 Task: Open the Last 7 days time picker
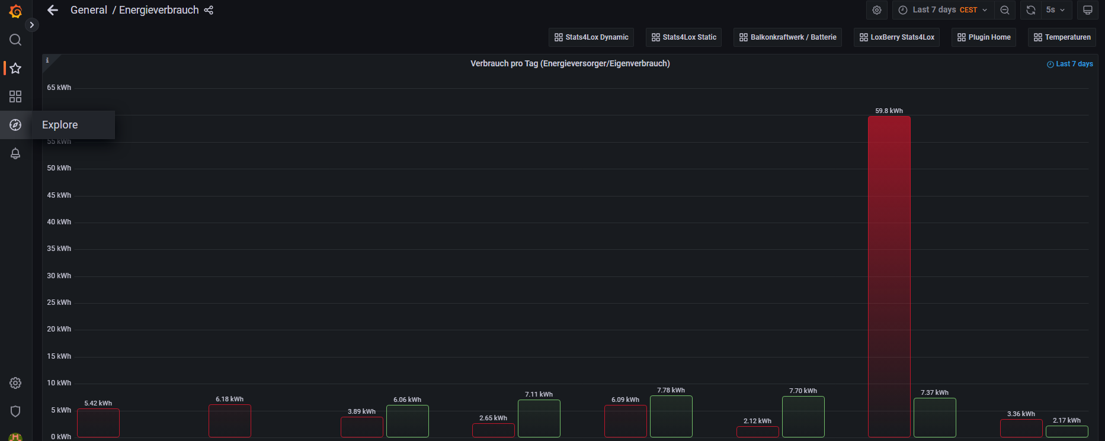[x=943, y=10]
